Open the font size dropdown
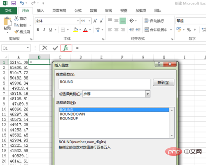The height and width of the screenshot is (165, 206). click(89, 21)
